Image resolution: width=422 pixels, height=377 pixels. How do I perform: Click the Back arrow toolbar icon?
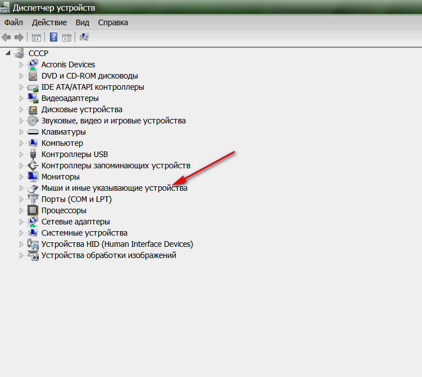point(6,37)
